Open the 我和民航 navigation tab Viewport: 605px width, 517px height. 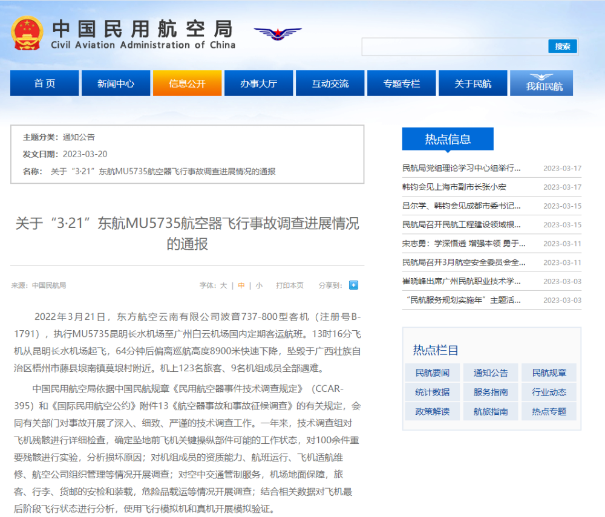541,83
